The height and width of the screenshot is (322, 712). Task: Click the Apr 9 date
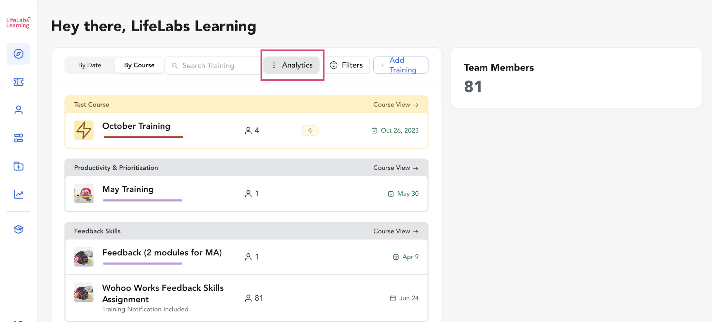click(410, 257)
